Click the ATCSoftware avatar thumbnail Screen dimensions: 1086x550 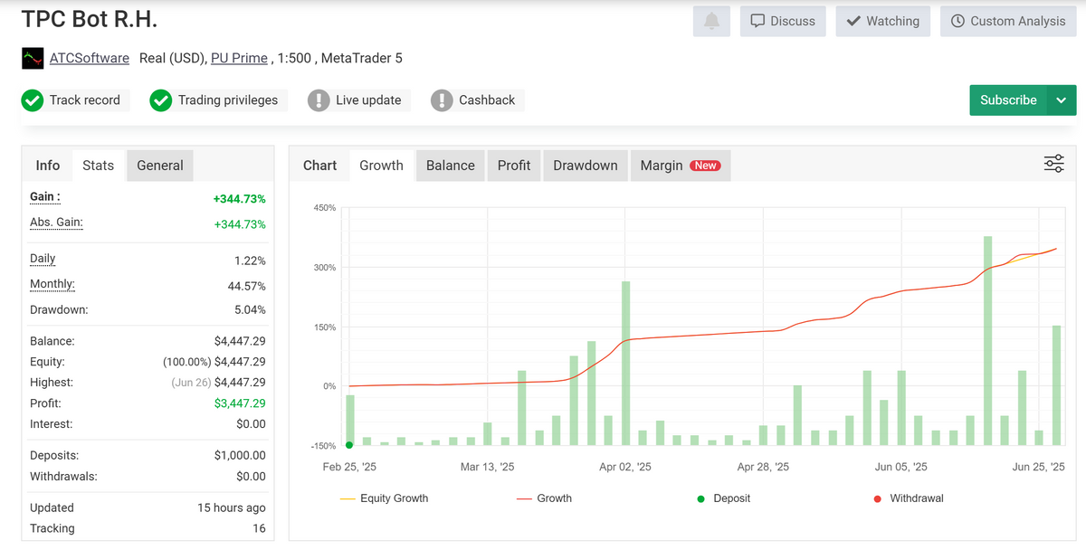33,59
